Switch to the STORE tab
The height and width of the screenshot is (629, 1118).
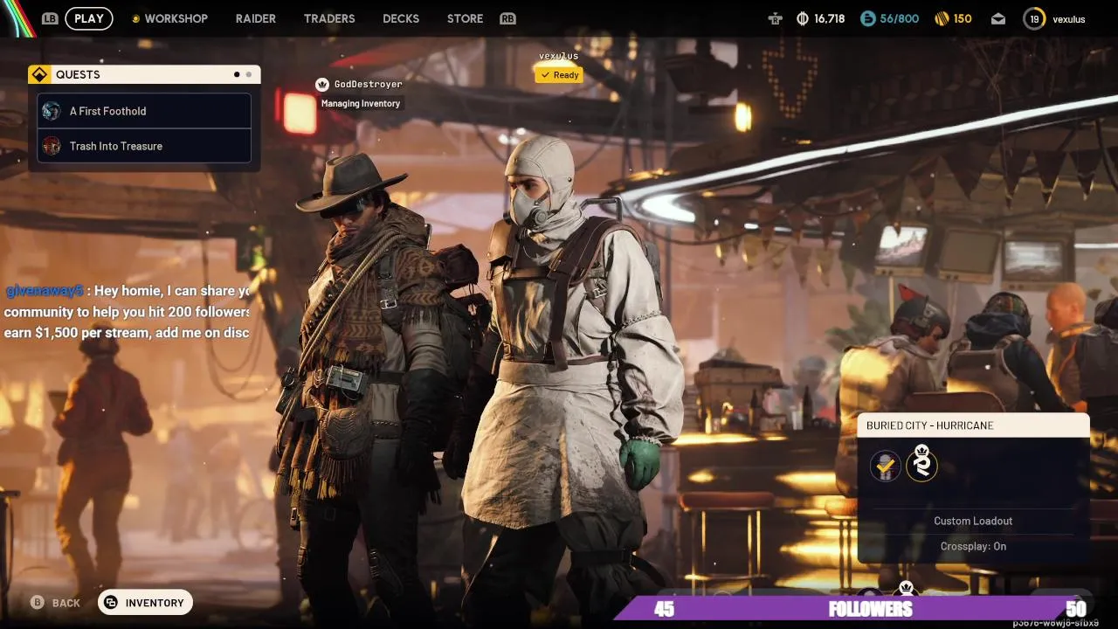click(x=465, y=18)
